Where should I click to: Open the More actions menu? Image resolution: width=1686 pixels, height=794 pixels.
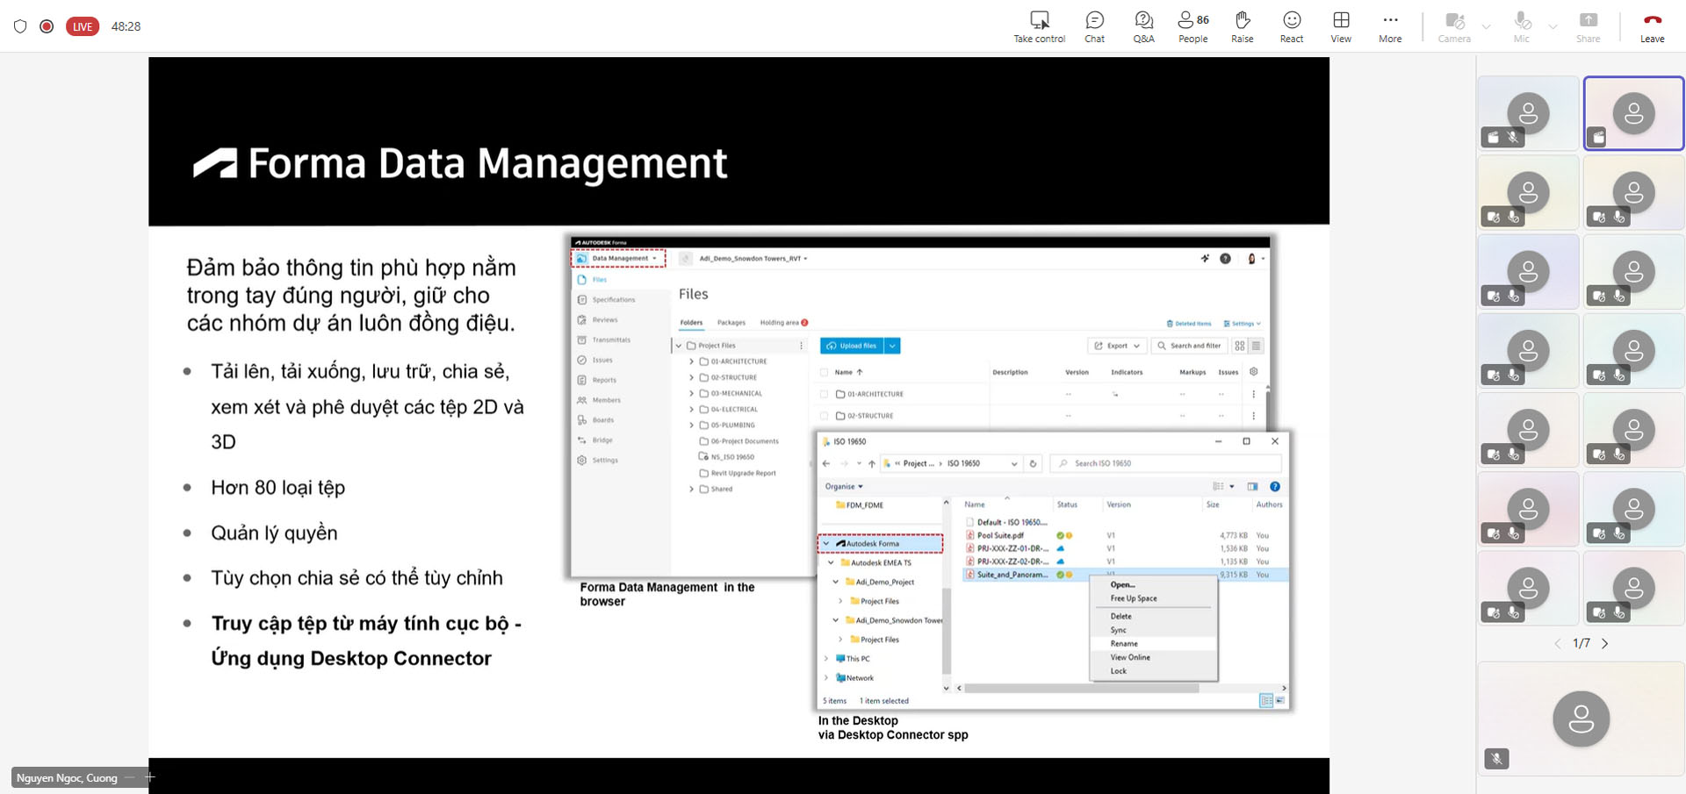click(x=1389, y=26)
